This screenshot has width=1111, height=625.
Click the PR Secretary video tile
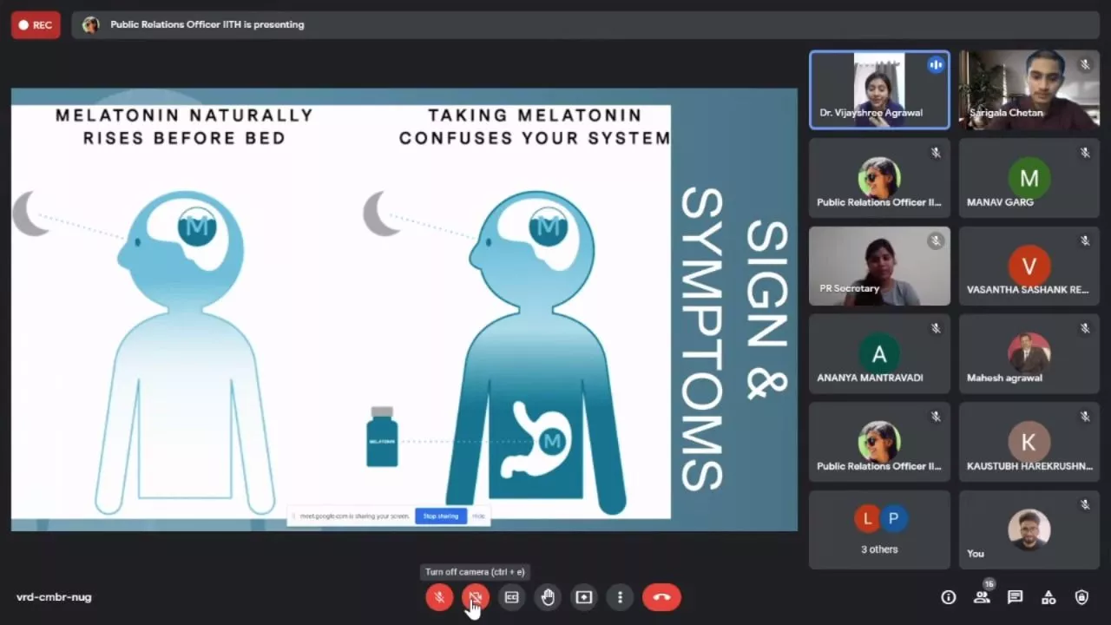coord(879,266)
